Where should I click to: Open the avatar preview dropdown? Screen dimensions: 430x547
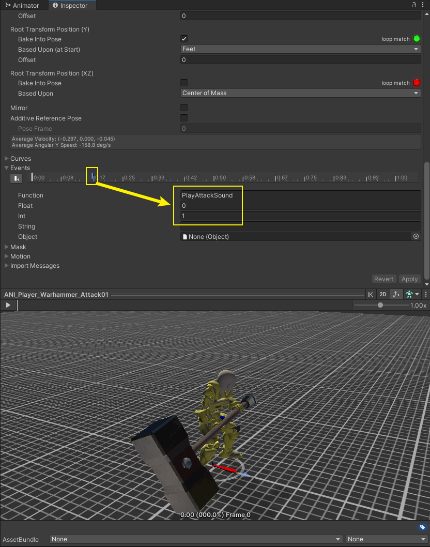pos(412,294)
